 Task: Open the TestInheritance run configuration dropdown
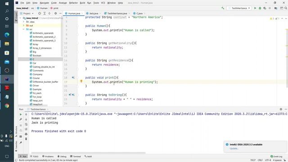(239, 8)
